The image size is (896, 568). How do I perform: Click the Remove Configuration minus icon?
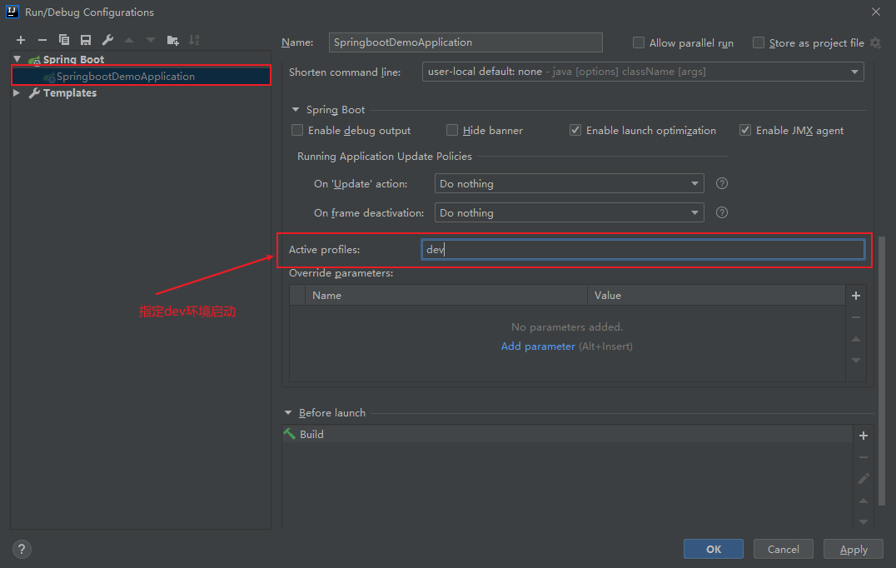click(x=42, y=40)
